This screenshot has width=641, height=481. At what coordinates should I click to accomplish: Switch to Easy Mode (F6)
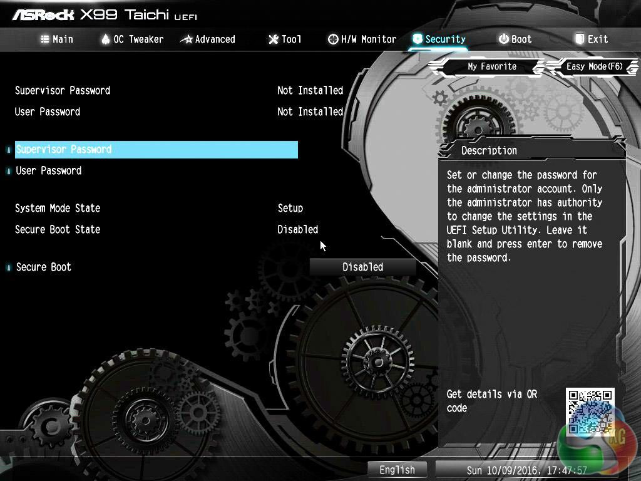coord(595,66)
